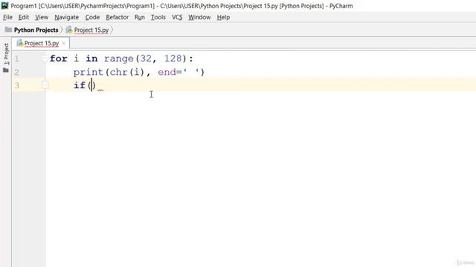This screenshot has width=476, height=267.
Task: Toggle the fold marker on line 3
Action: click(x=45, y=85)
